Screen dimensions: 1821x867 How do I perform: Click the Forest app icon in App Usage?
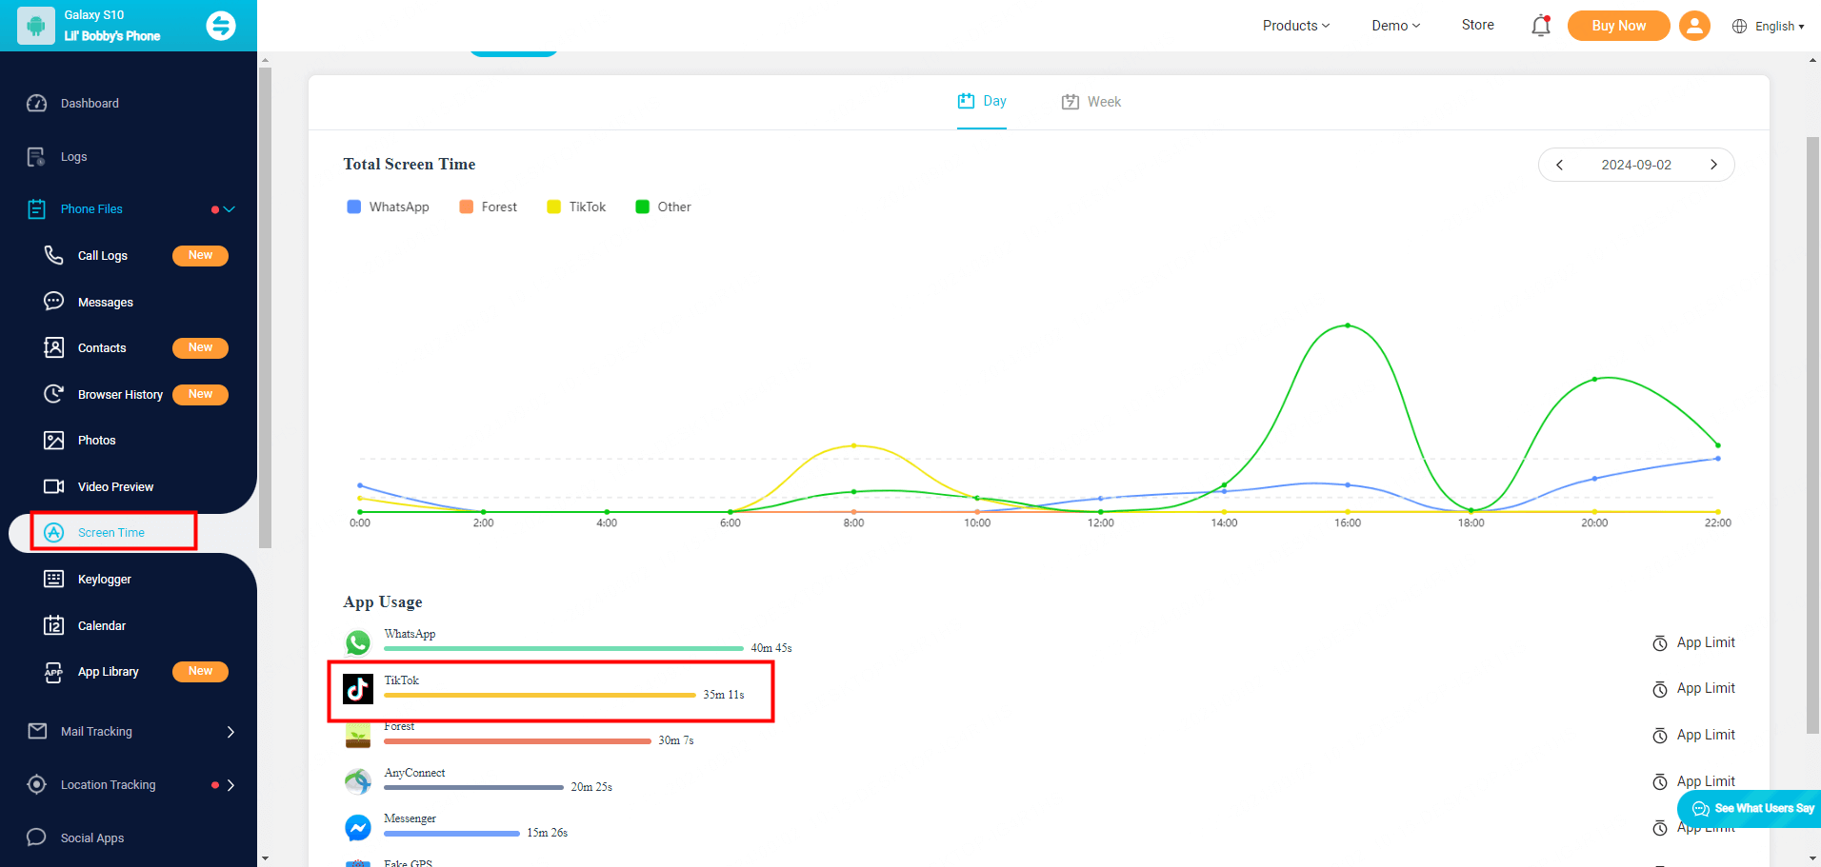[x=358, y=736]
